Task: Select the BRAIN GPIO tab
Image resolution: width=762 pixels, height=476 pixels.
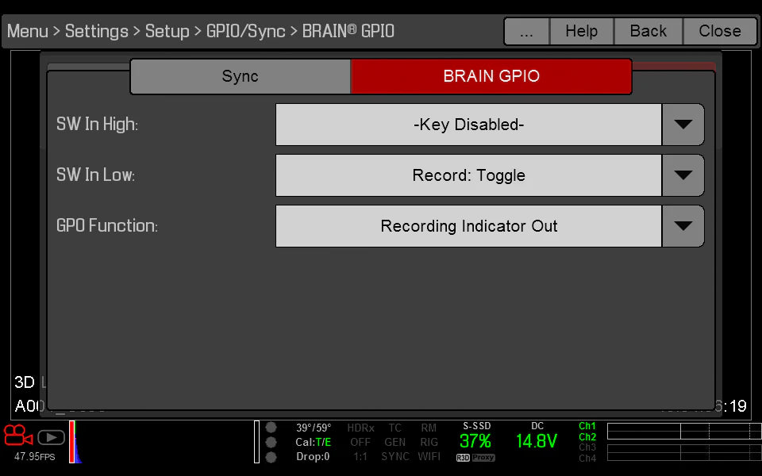Action: click(x=491, y=76)
